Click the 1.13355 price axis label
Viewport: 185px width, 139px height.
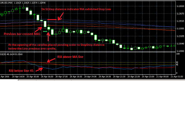[x=180, y=29]
